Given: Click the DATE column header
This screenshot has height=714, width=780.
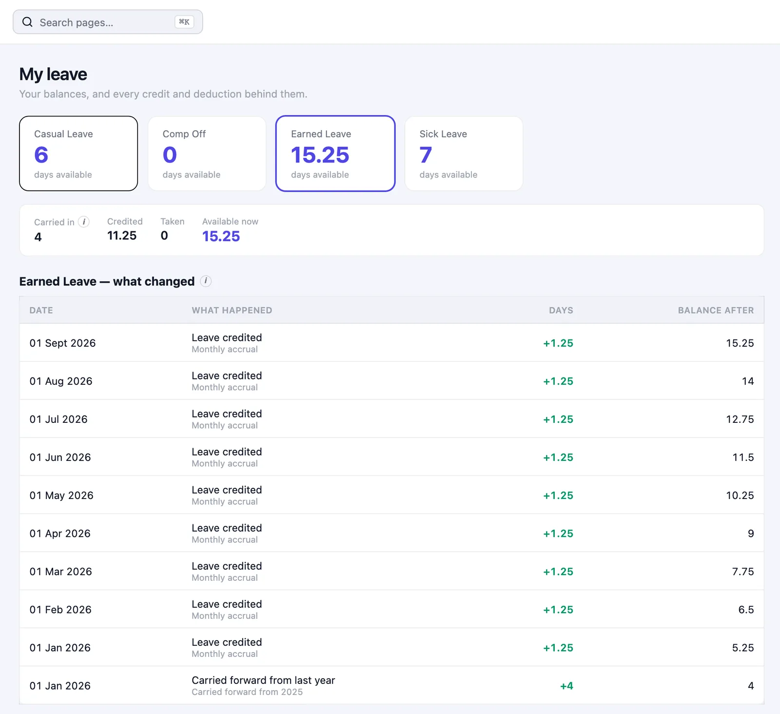Looking at the screenshot, I should [41, 310].
